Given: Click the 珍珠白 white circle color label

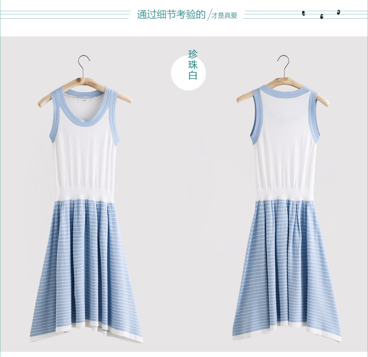Looking at the screenshot, I should 189,71.
